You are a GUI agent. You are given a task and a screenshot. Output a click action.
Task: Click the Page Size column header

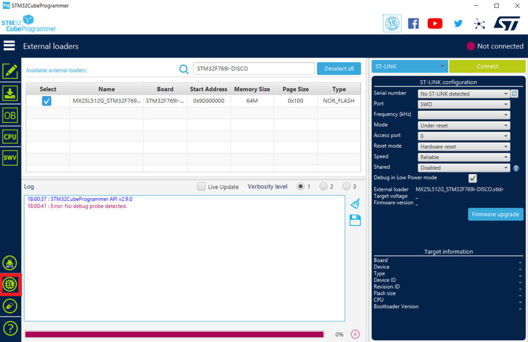(295, 89)
